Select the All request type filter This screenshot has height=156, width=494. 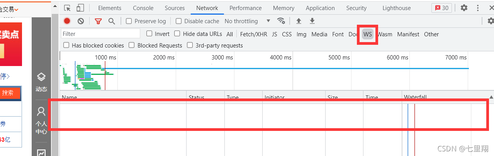pyautogui.click(x=230, y=34)
